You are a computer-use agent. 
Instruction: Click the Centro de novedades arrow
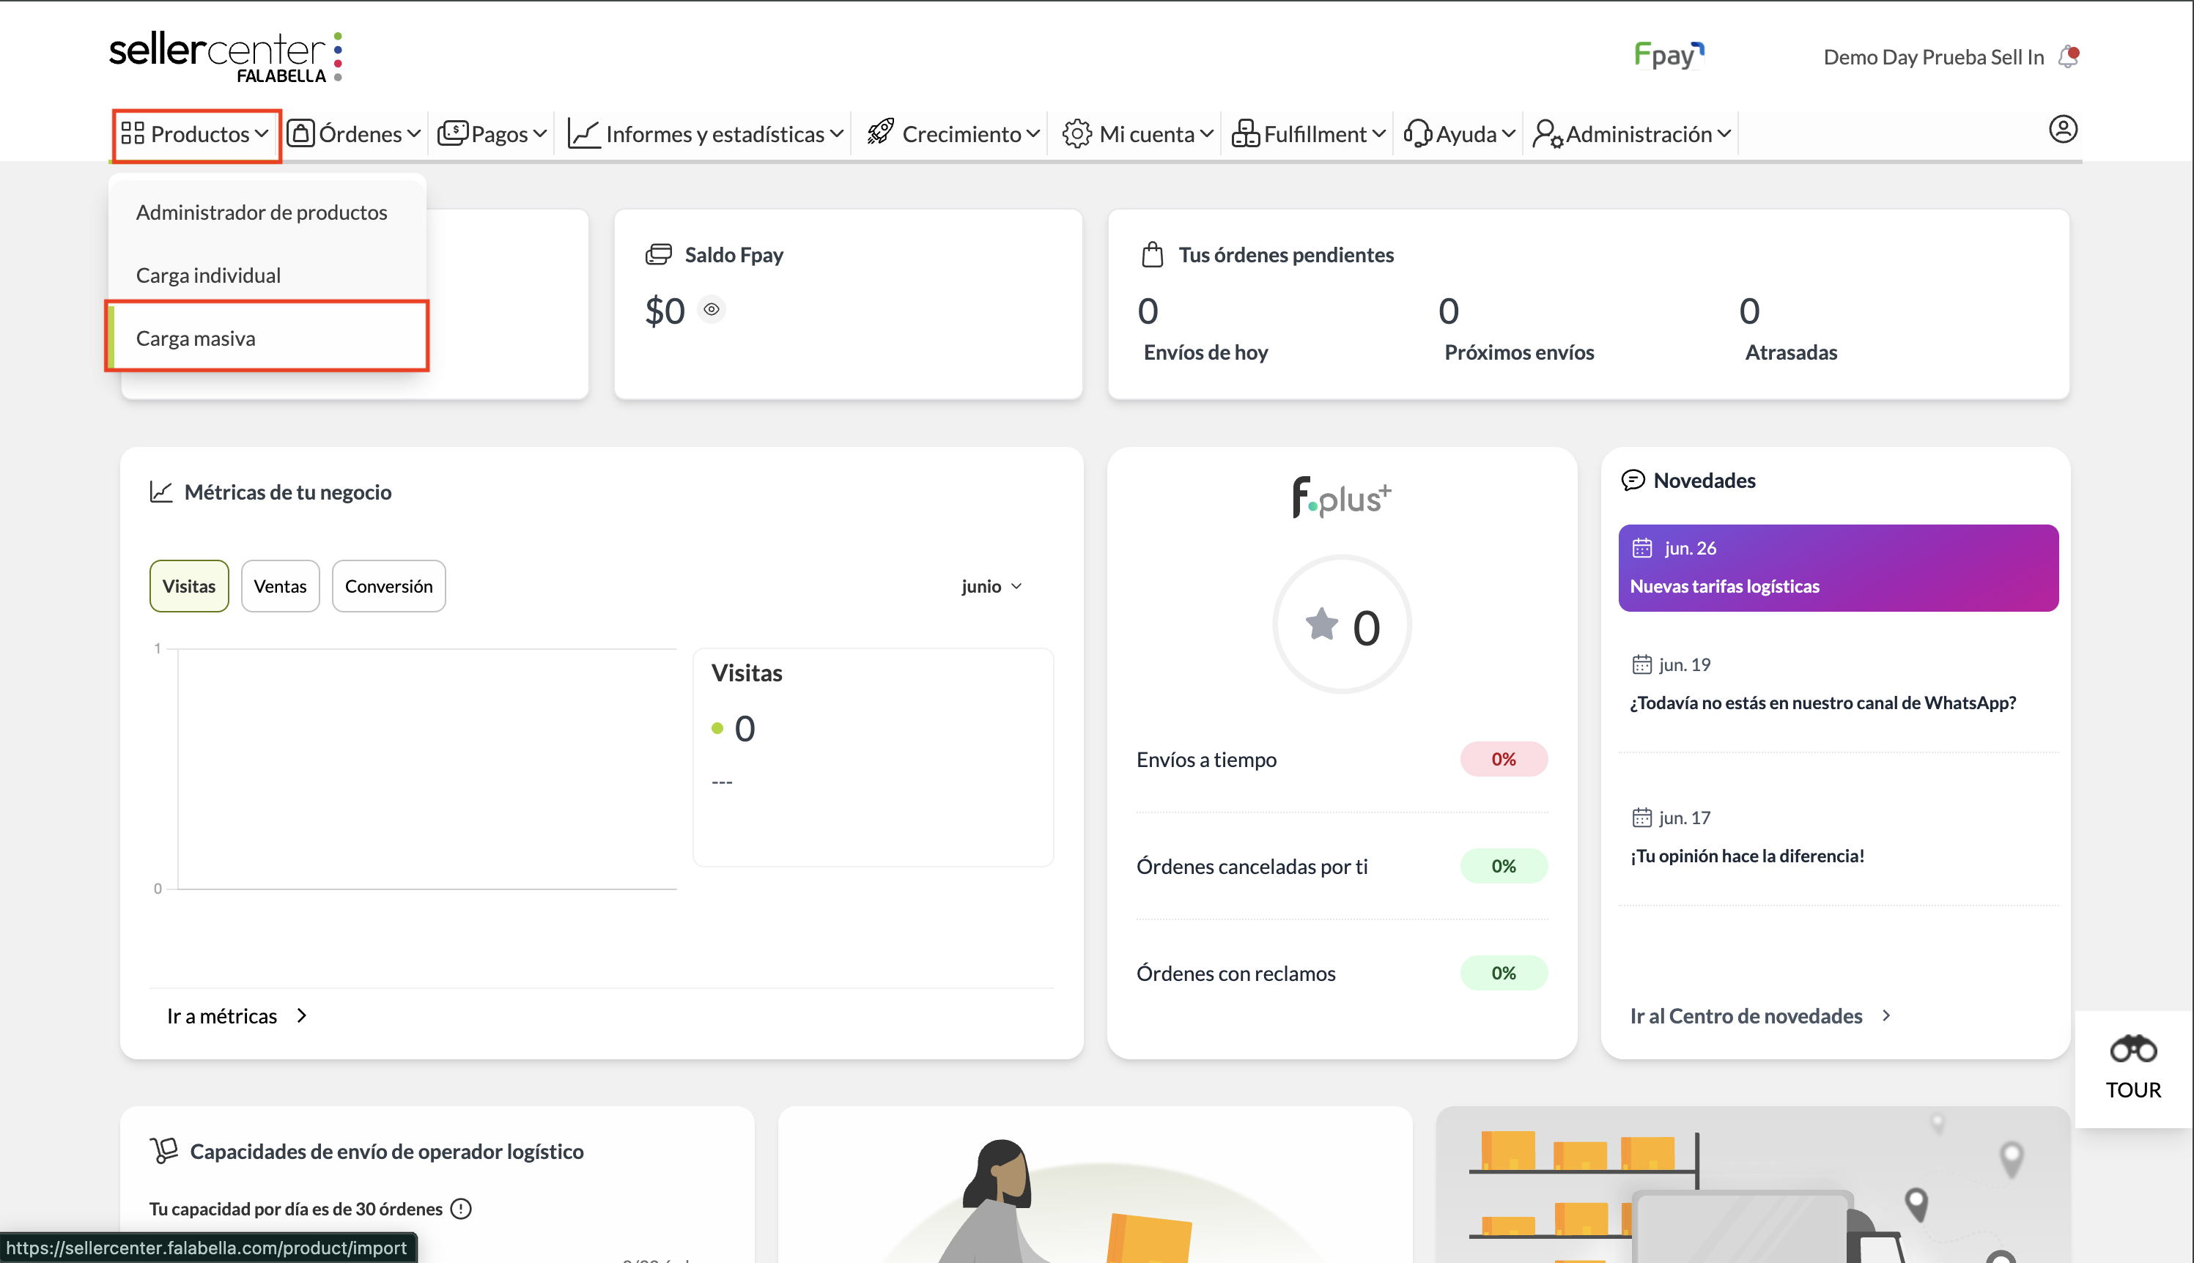tap(1886, 1016)
